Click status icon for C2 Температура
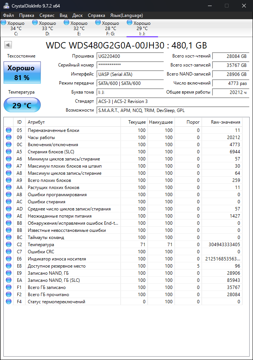The width and height of the screenshot is (253, 360). (9, 244)
